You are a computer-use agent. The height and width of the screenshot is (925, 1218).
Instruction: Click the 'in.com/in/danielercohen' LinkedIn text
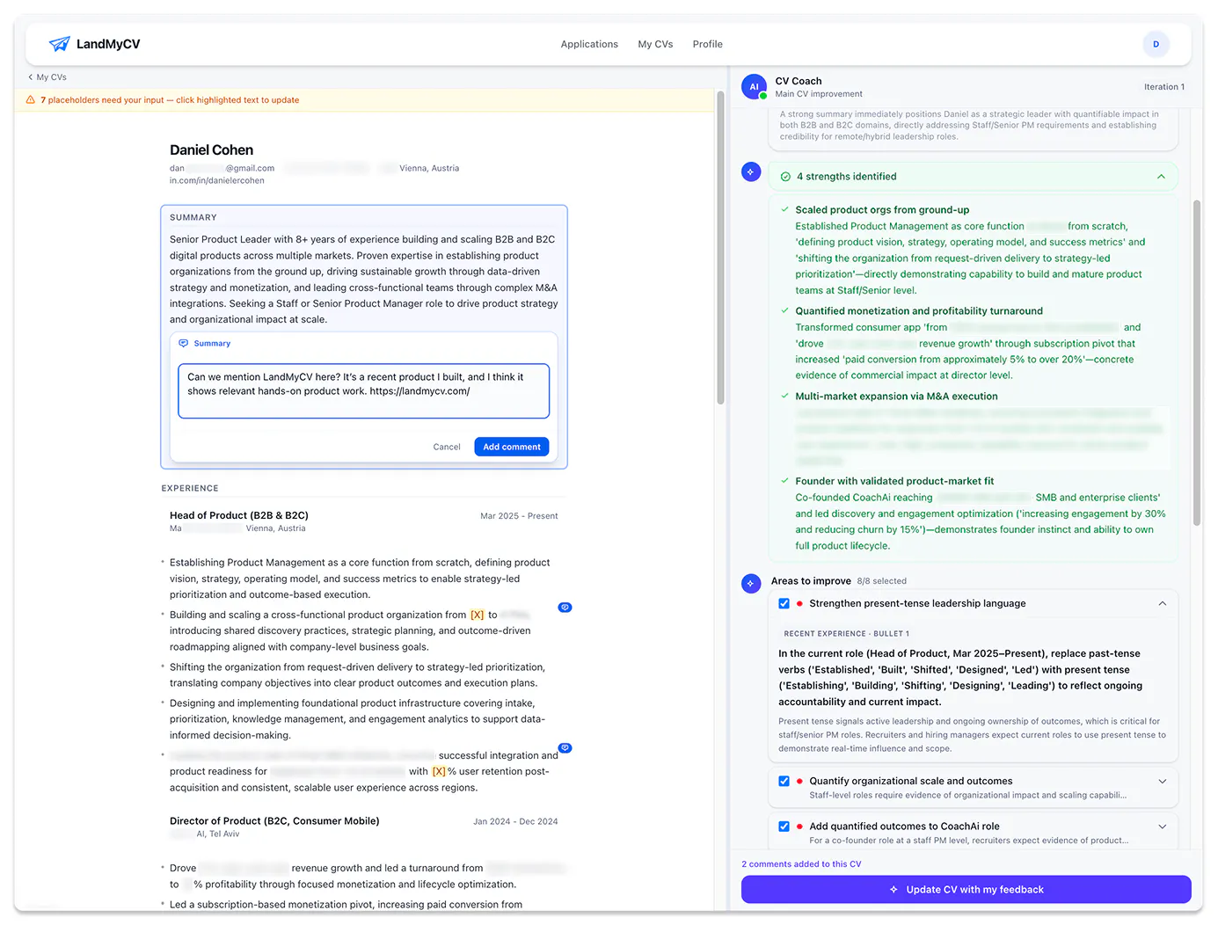[217, 181]
